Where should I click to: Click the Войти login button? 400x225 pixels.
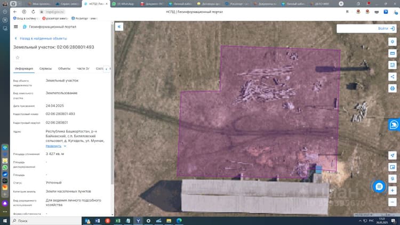pos(386,29)
